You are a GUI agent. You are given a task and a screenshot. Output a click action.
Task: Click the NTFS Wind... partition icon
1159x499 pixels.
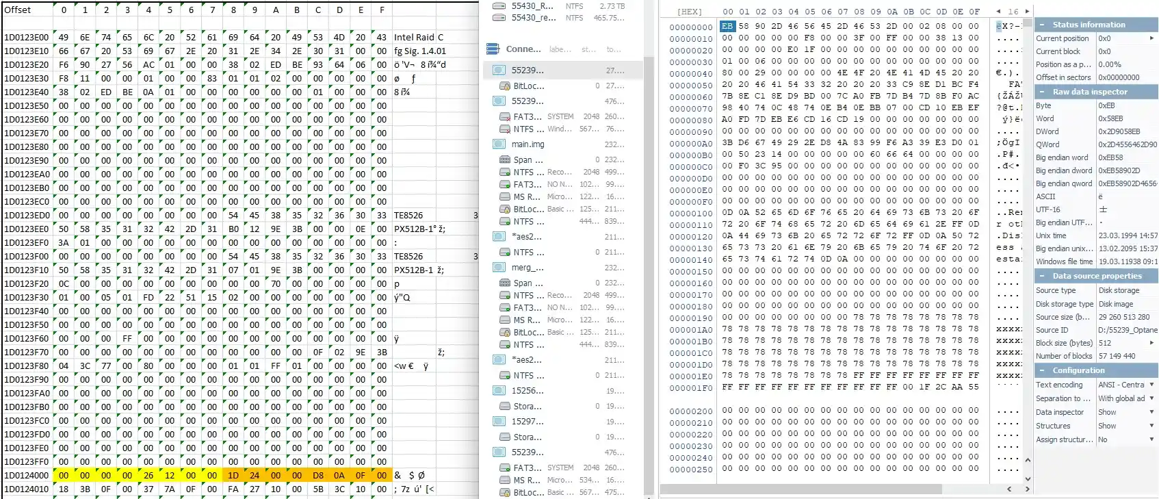[x=505, y=129]
